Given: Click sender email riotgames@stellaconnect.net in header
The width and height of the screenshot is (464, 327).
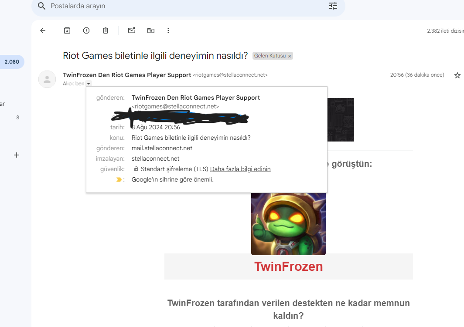Looking at the screenshot, I should [x=230, y=75].
